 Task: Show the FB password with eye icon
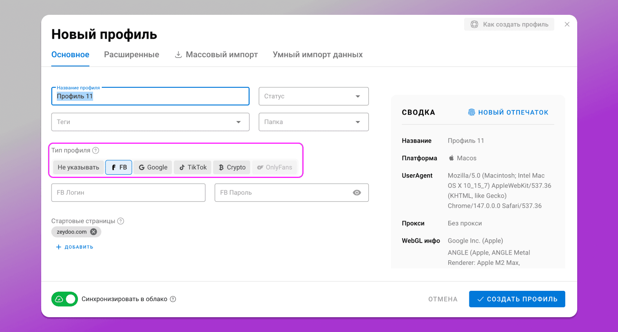point(357,193)
